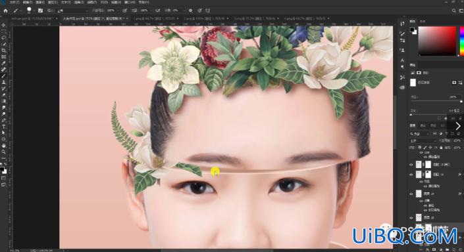Screen dimensions: 464x252
Task: Click add pixel mask icon in Properties
Action: click(x=454, y=83)
